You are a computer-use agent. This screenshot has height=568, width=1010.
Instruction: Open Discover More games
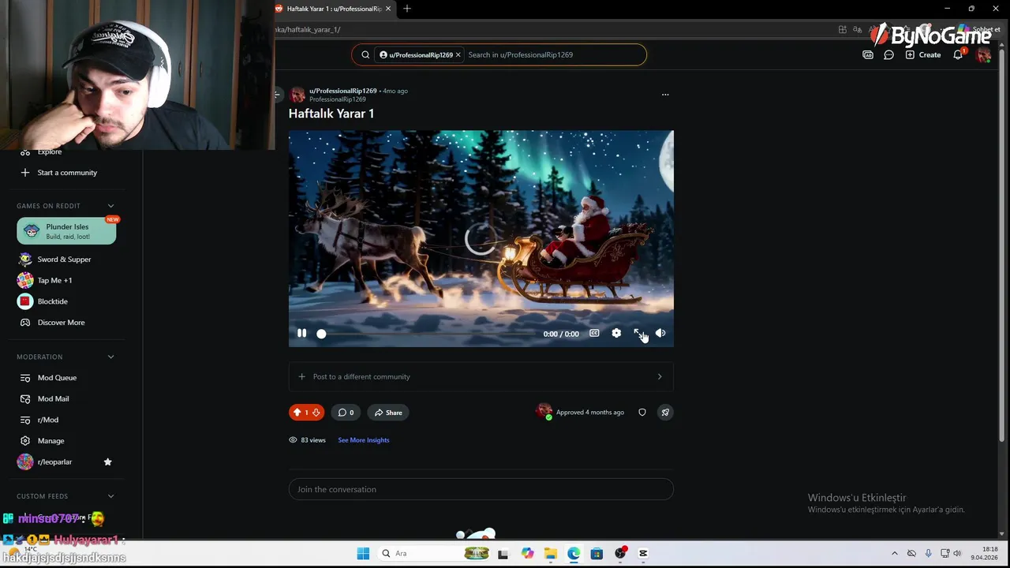61,323
